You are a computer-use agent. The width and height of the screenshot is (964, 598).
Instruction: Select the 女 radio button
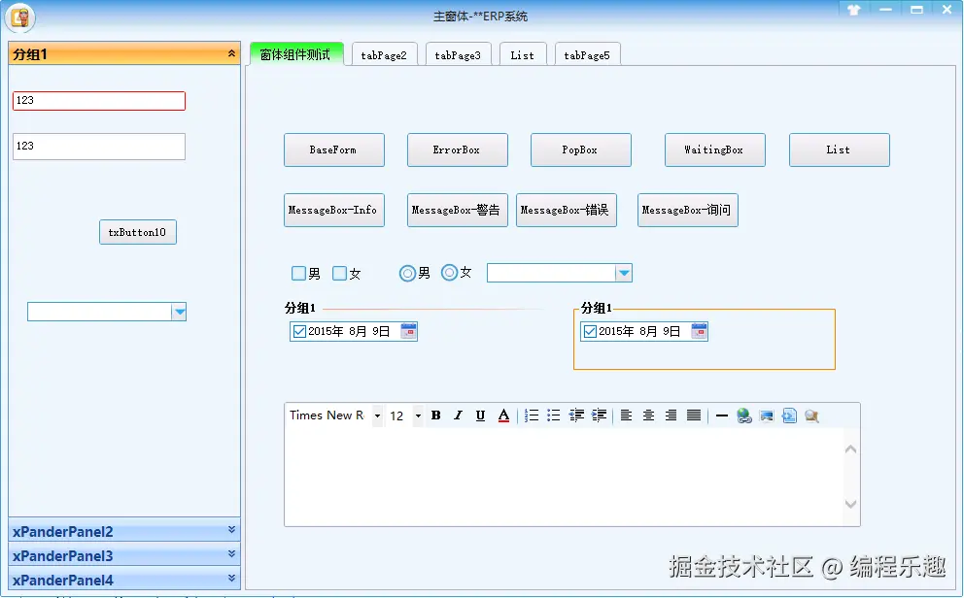(449, 272)
